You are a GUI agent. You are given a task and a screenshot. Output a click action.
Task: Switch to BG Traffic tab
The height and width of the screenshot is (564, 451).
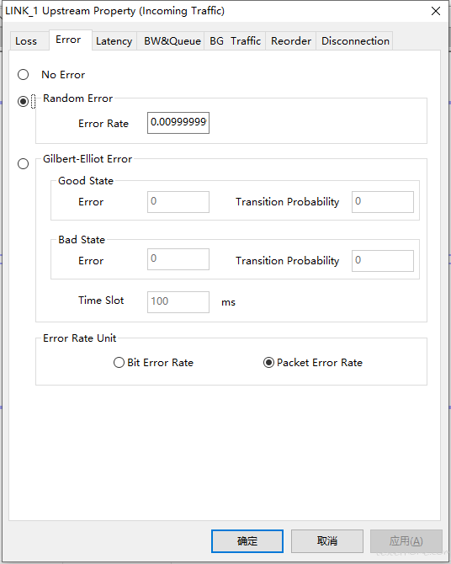tap(235, 41)
